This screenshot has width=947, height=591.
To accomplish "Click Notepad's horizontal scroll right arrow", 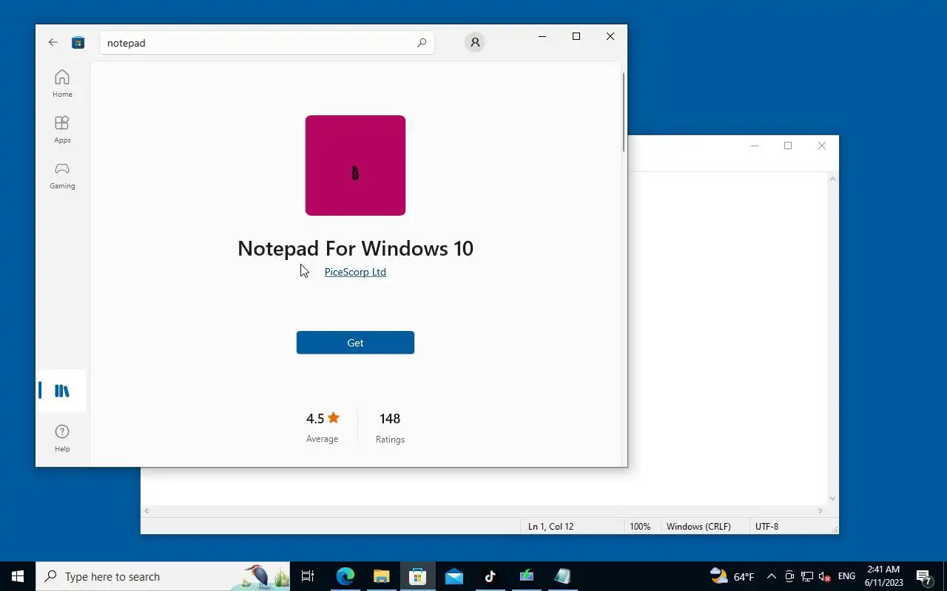I will (x=820, y=510).
